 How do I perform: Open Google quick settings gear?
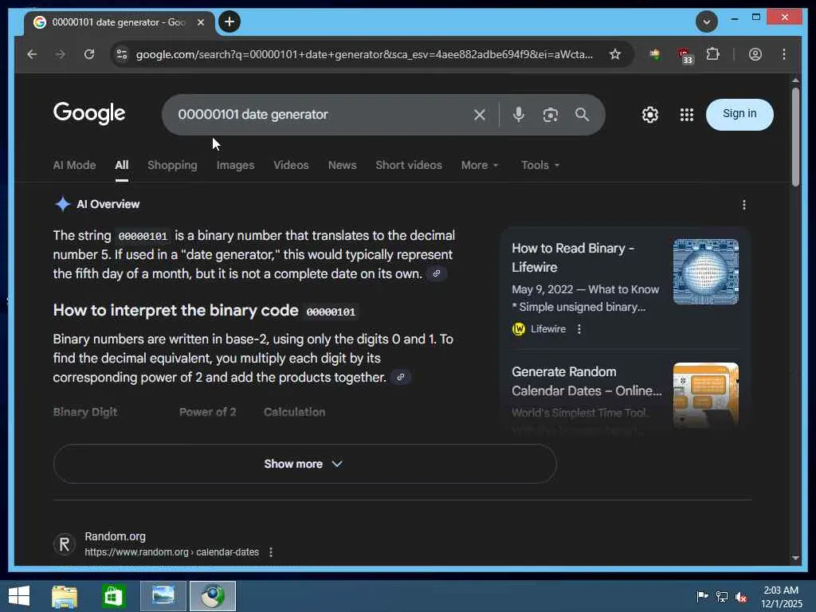(x=650, y=115)
